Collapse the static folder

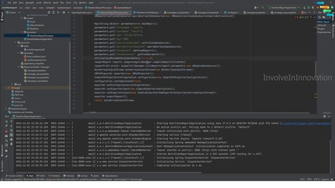tap(19, 46)
